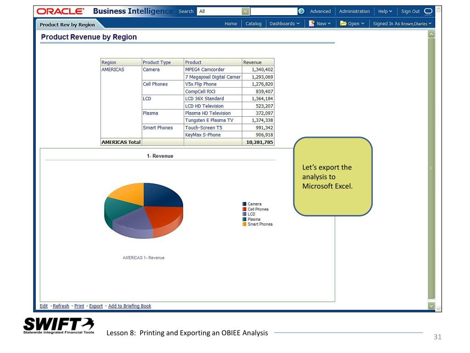The height and width of the screenshot is (353, 470).
Task: Click the LCD legend color swatch
Action: coord(244,214)
